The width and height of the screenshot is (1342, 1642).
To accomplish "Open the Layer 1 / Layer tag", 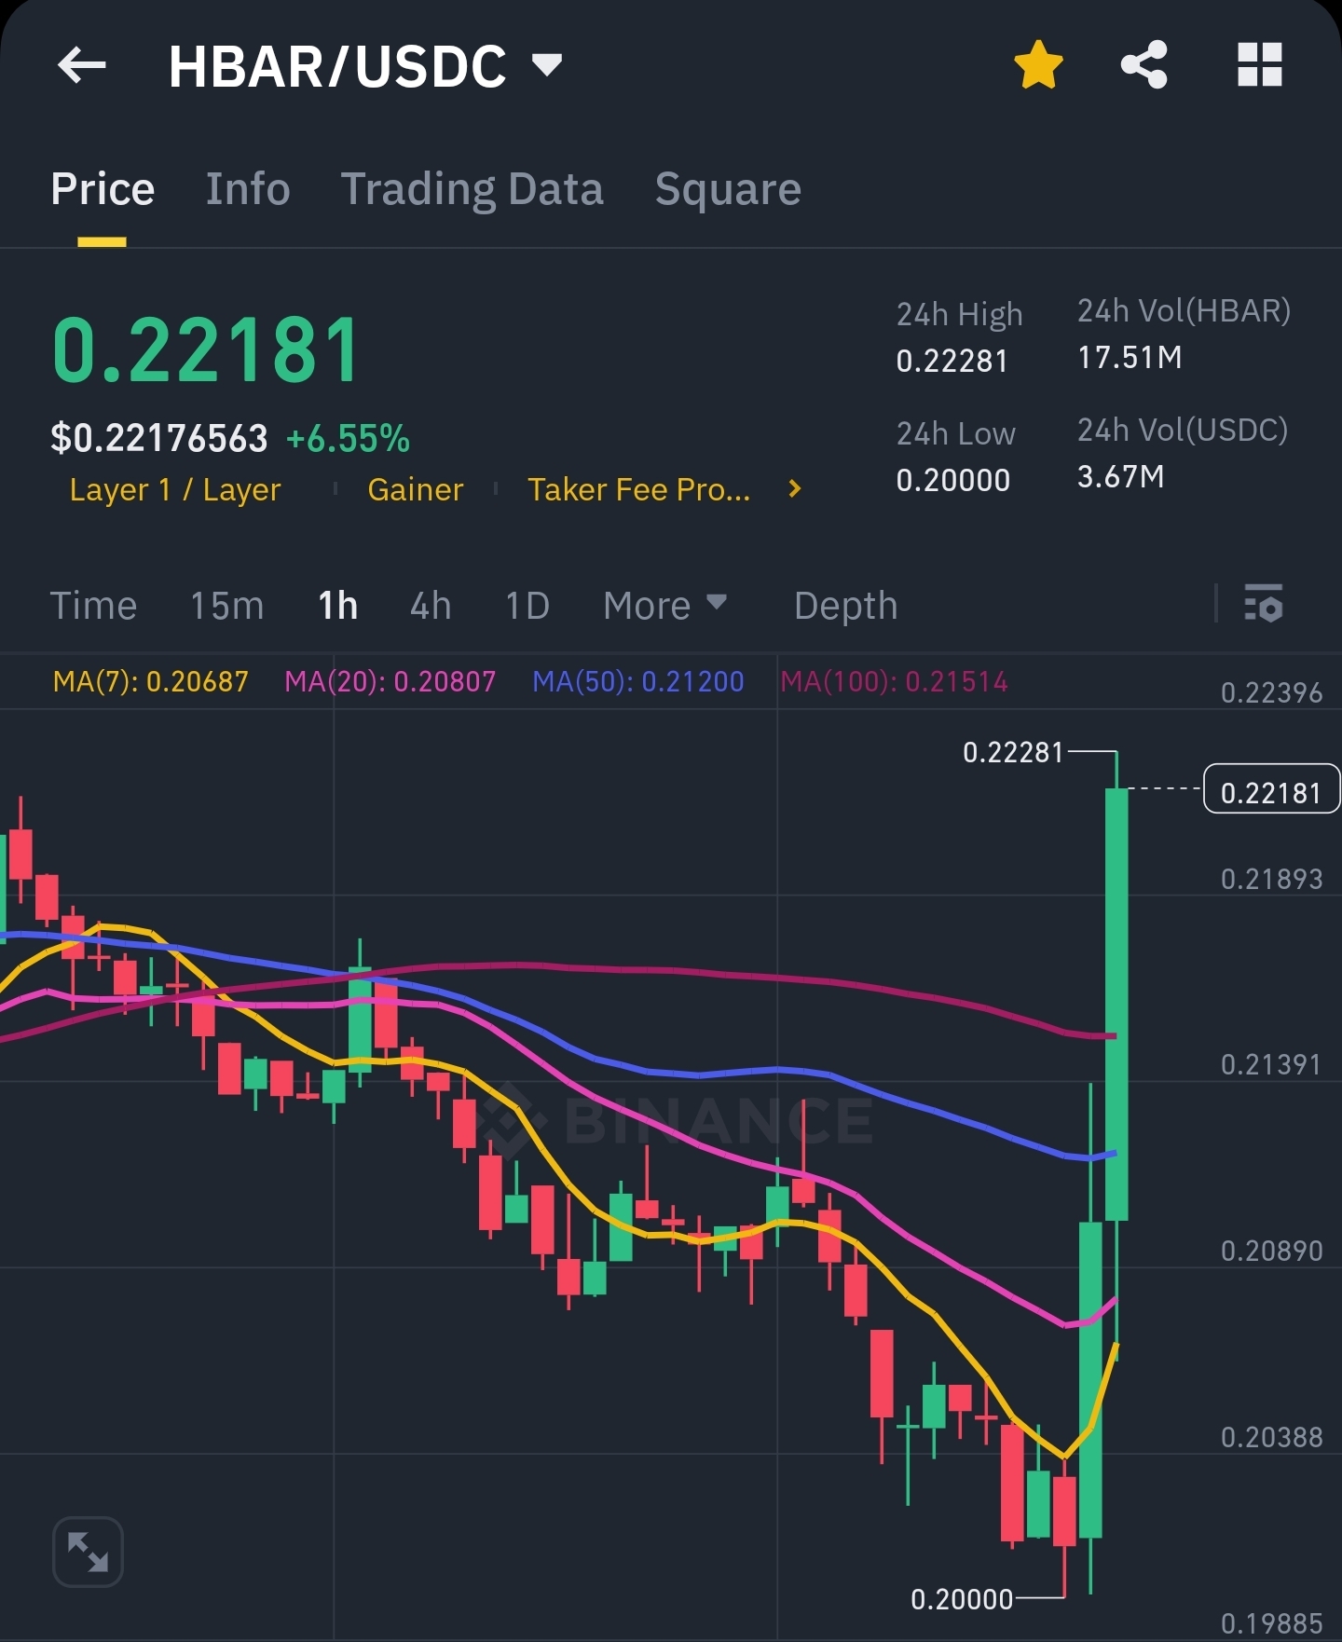I will point(175,489).
